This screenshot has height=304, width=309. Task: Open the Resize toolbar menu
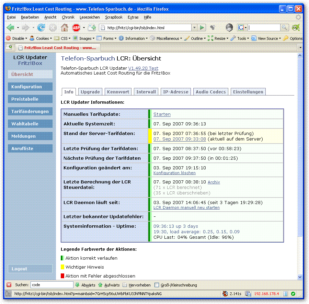218,38
